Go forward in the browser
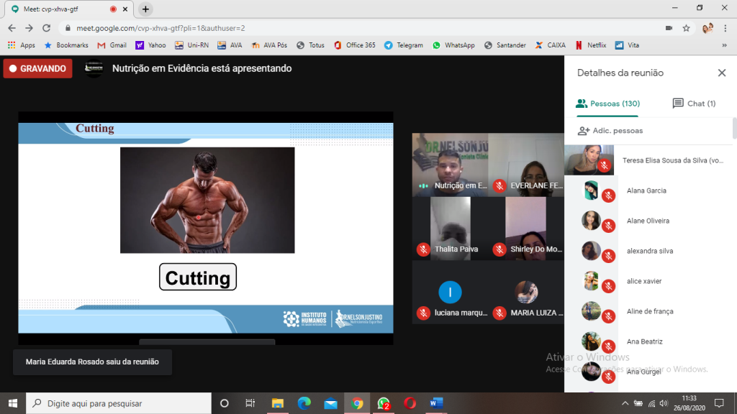Viewport: 737px width, 414px height. point(29,28)
